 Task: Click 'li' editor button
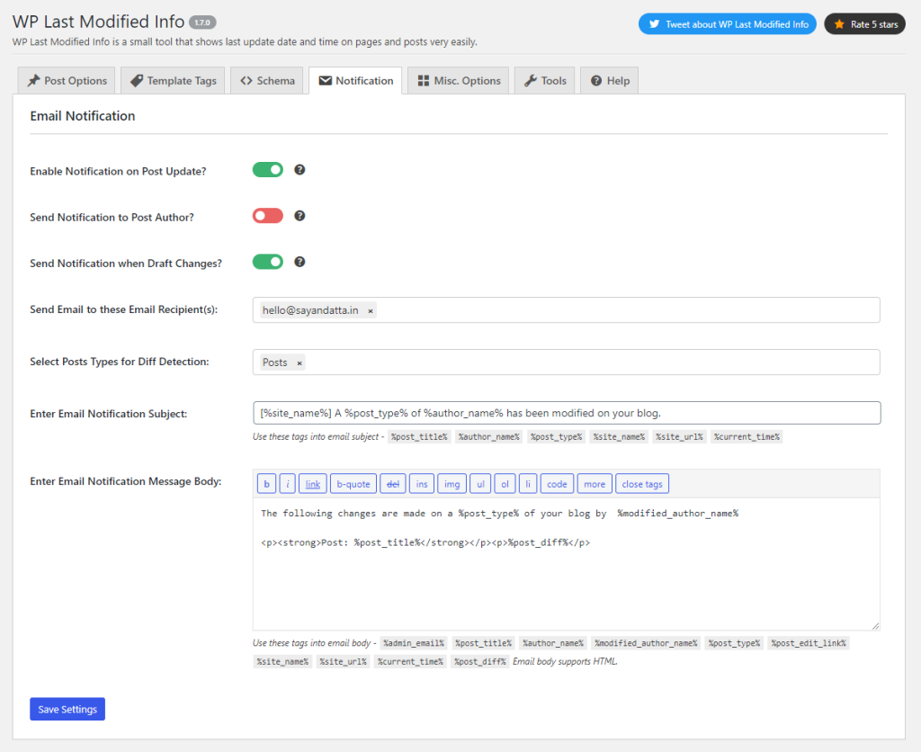[x=528, y=484]
